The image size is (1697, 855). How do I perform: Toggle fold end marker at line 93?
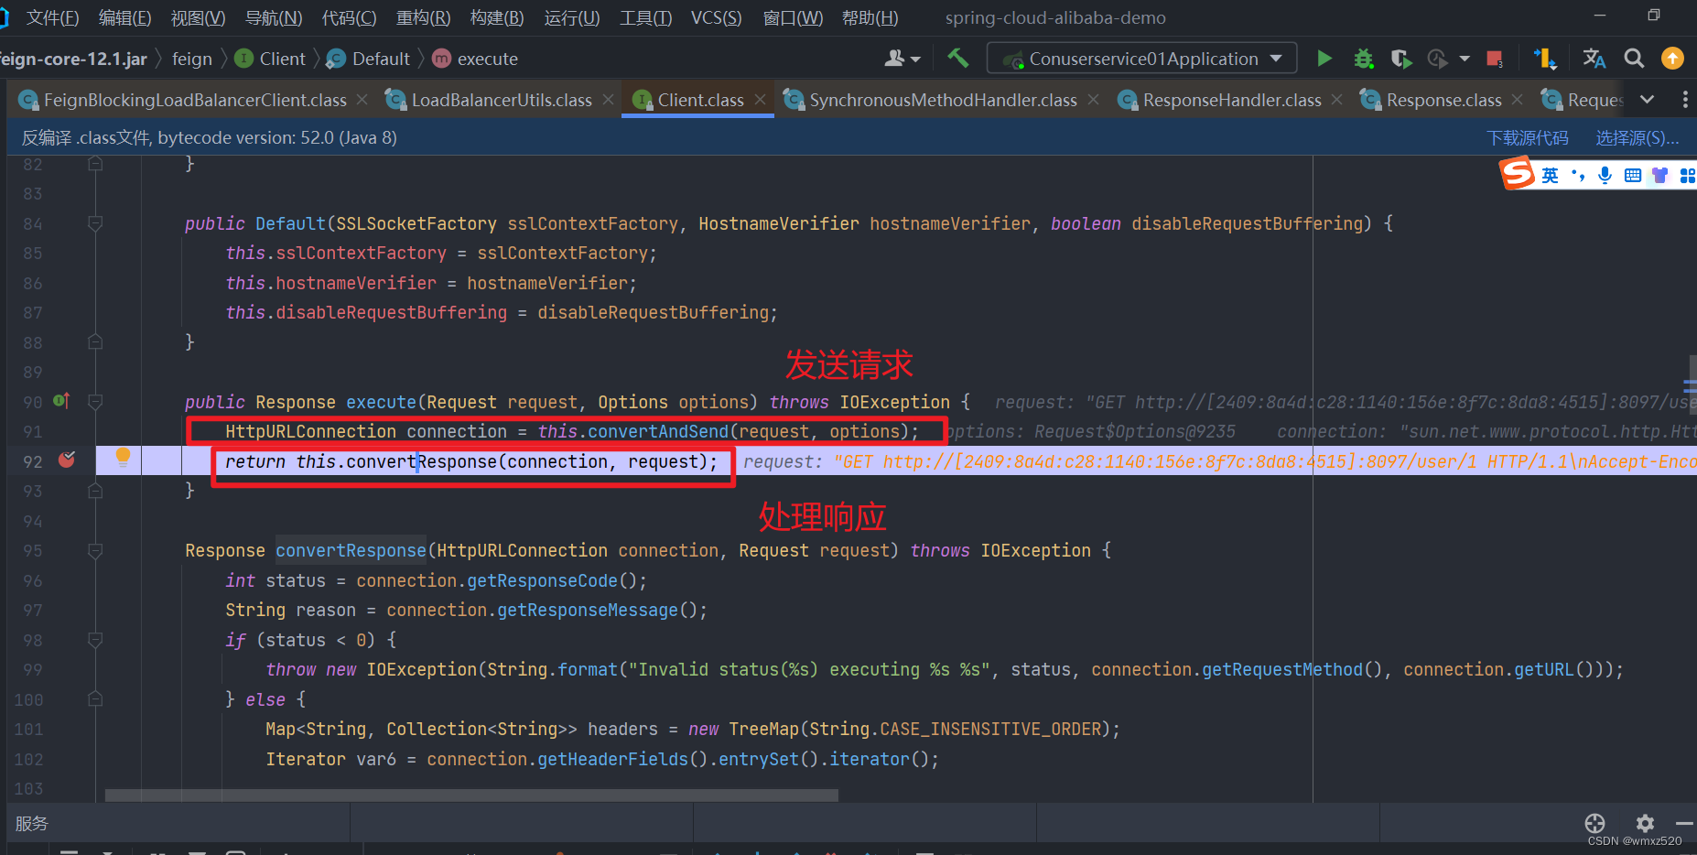95,491
